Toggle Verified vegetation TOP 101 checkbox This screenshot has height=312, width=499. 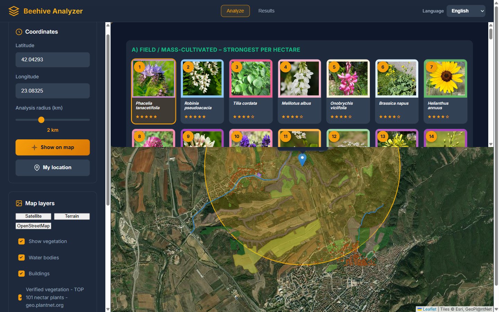coord(20,297)
